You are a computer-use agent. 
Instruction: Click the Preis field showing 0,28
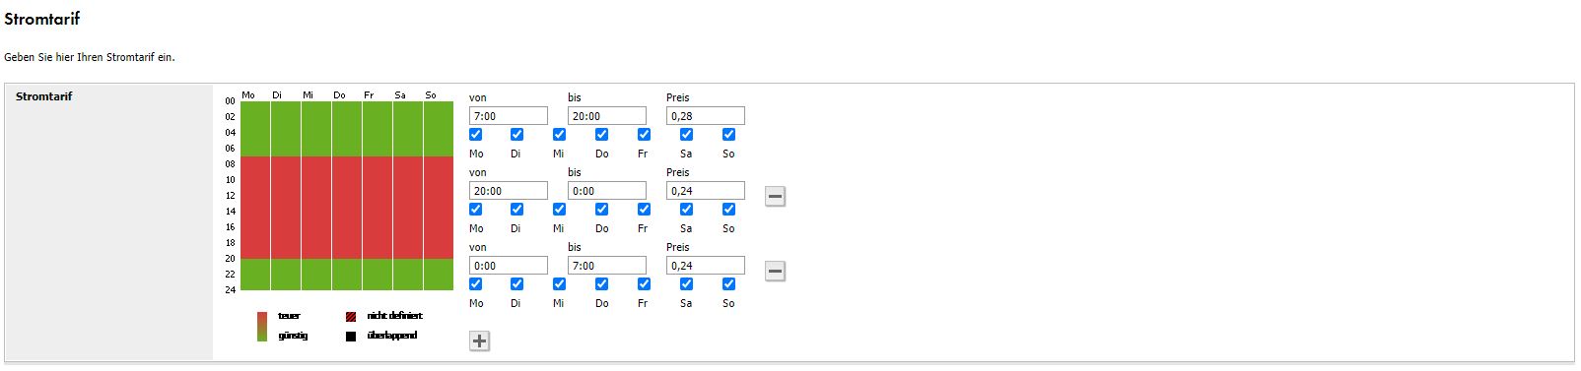[x=706, y=116]
